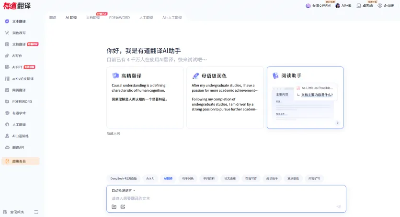Screen dimensions: 400x217
Task: Click the 隐藏示例 link
Action: click(113, 133)
